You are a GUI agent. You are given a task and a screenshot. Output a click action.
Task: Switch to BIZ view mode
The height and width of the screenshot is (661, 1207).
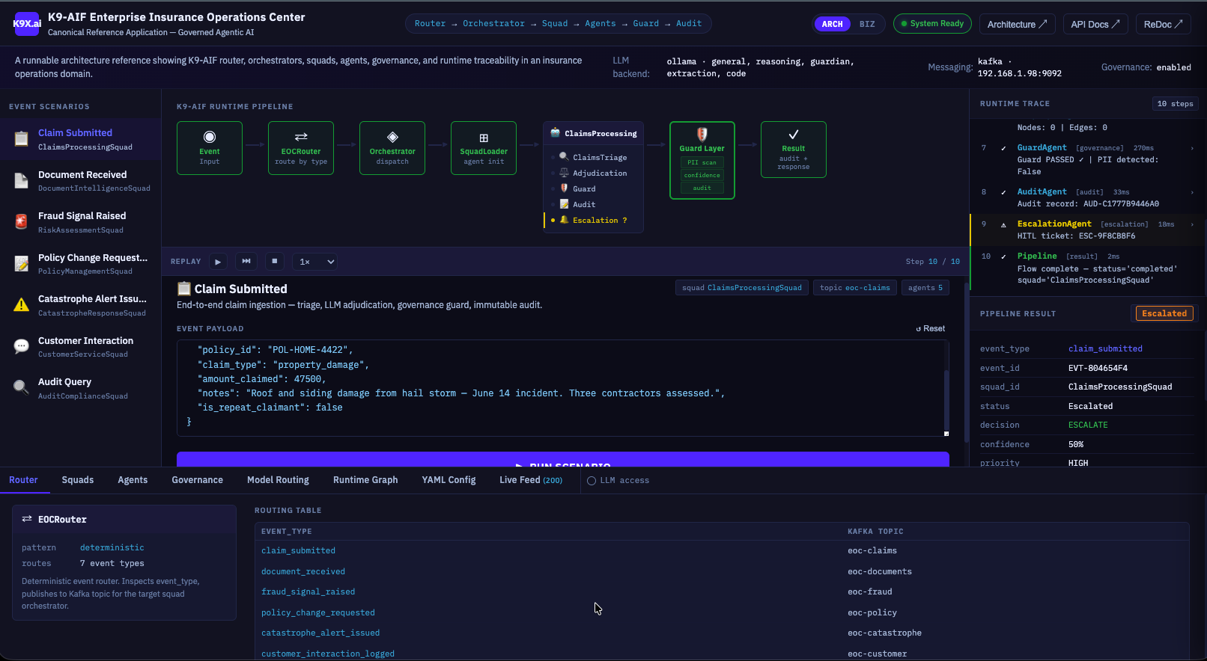pyautogui.click(x=867, y=24)
